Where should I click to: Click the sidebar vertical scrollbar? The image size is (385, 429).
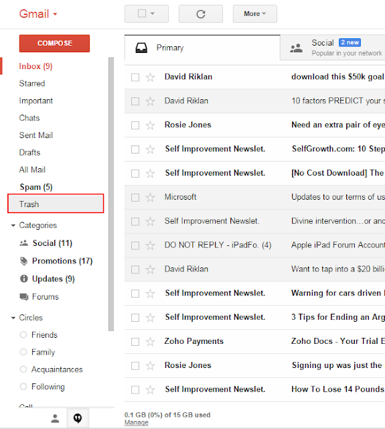(x=111, y=194)
